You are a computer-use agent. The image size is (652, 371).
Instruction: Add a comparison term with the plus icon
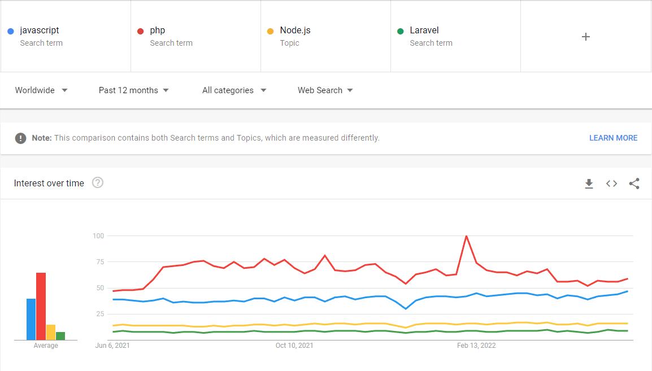point(585,36)
